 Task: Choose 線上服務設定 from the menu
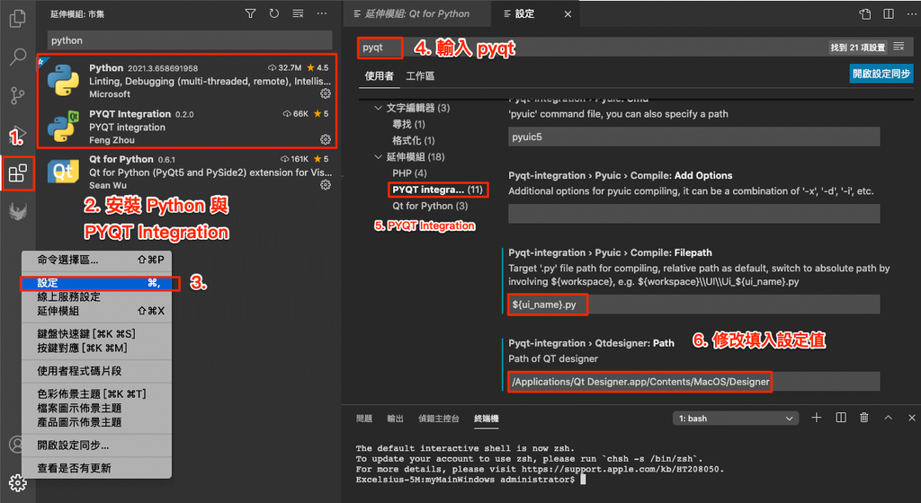pos(97,297)
